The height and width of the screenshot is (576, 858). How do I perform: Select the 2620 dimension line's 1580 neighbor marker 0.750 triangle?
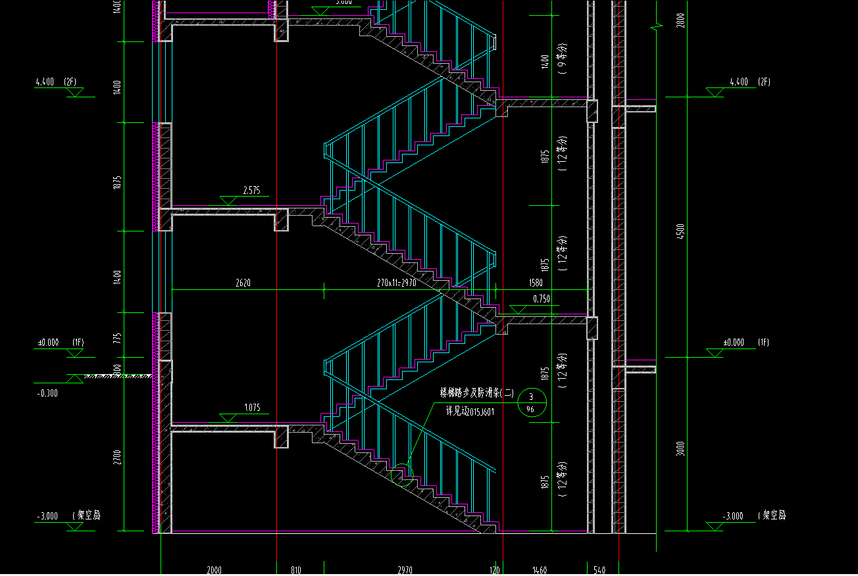(518, 308)
